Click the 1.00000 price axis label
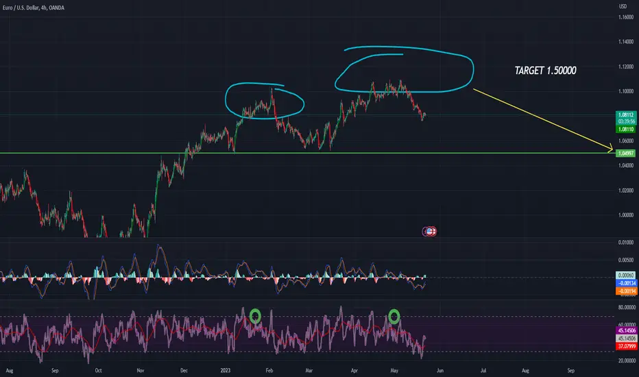 (626, 215)
